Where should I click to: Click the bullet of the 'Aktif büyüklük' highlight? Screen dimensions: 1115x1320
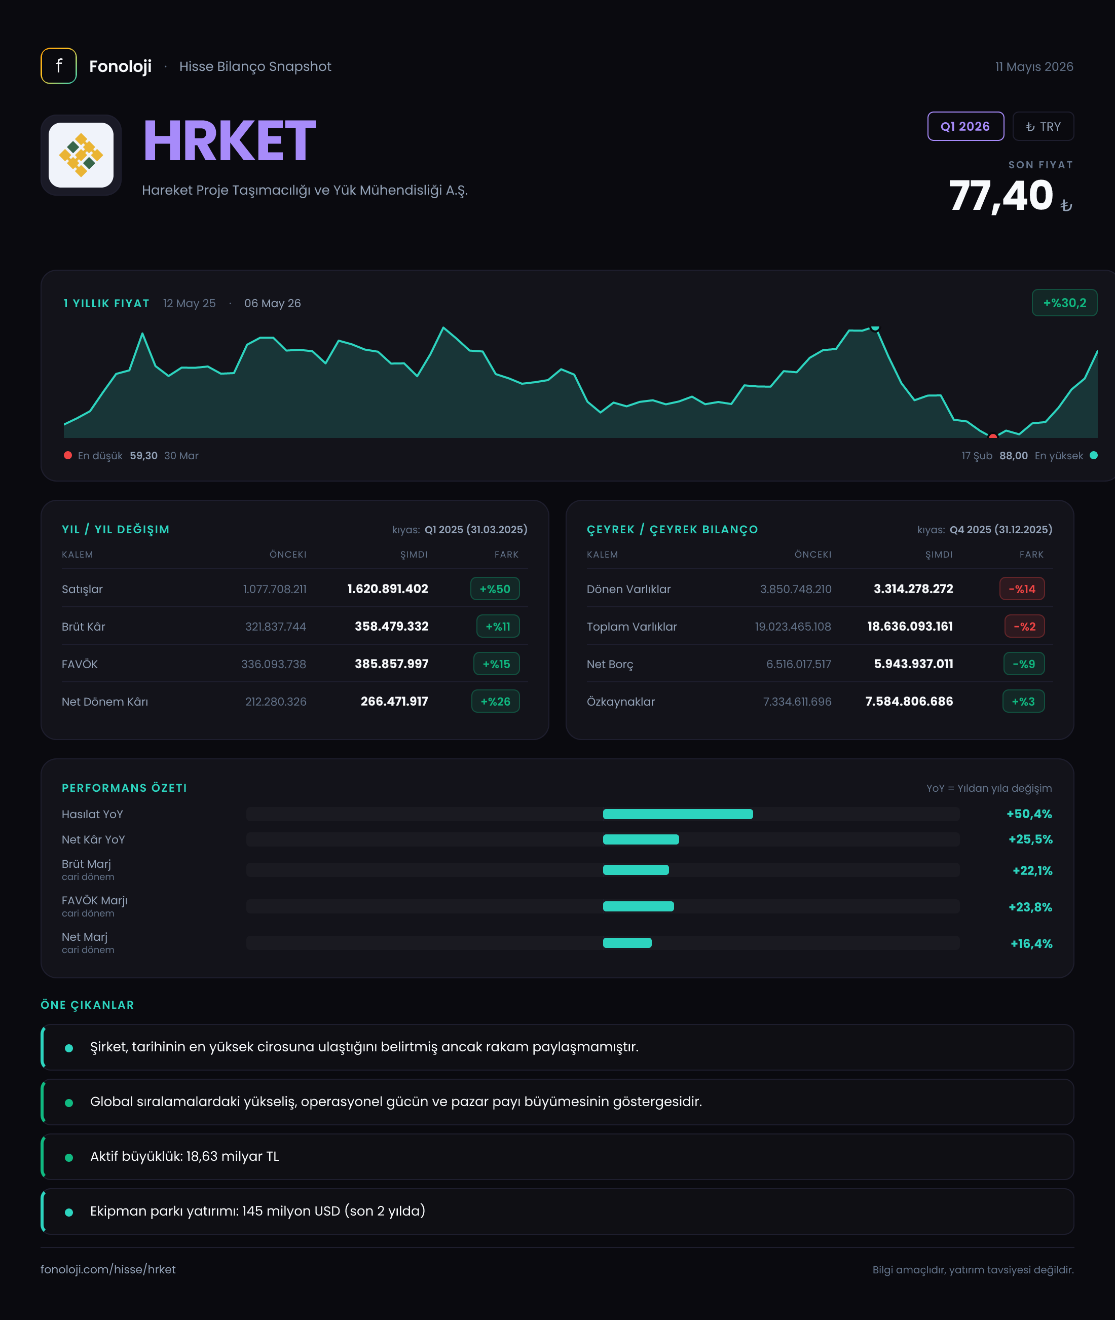tap(69, 1157)
